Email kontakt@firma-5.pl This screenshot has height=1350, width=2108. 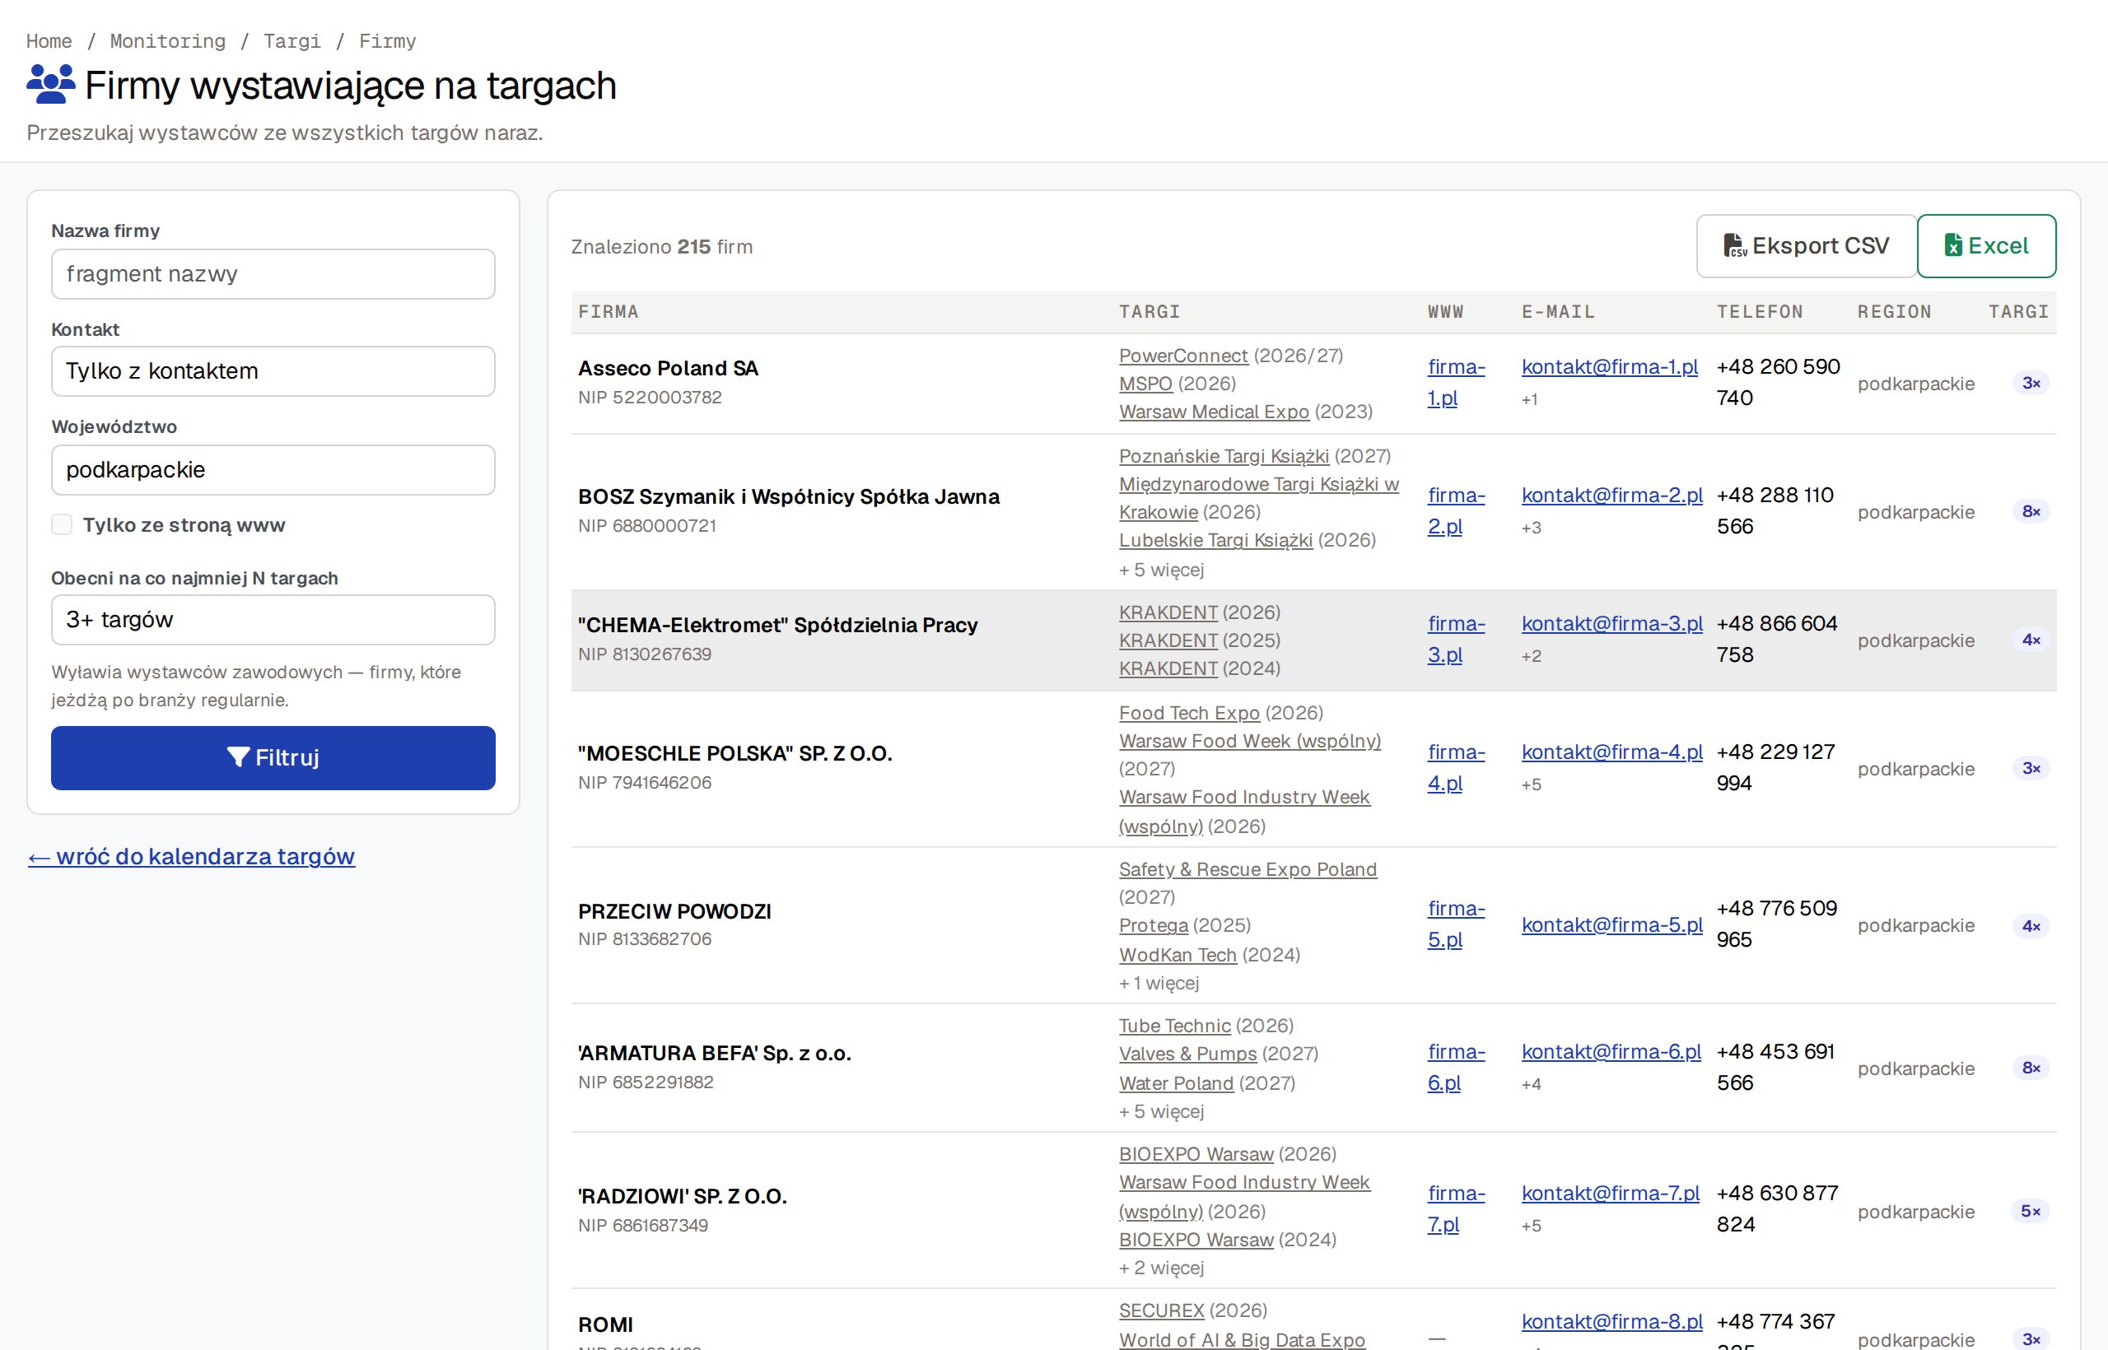tap(1611, 925)
